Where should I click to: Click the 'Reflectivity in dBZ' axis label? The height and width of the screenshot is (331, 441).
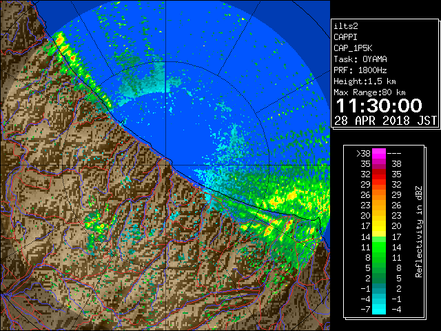pyautogui.click(x=418, y=232)
